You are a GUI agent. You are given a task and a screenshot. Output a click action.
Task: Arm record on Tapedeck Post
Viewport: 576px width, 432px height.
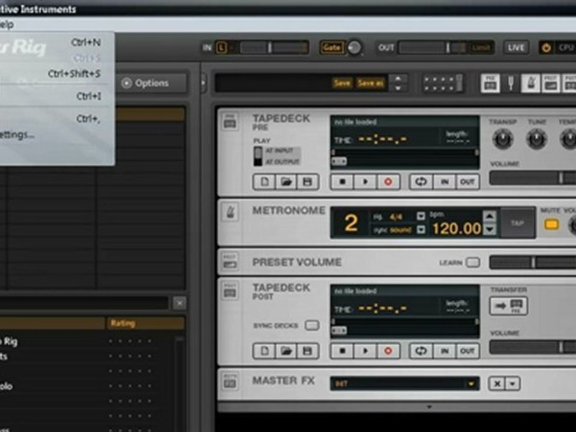click(388, 351)
